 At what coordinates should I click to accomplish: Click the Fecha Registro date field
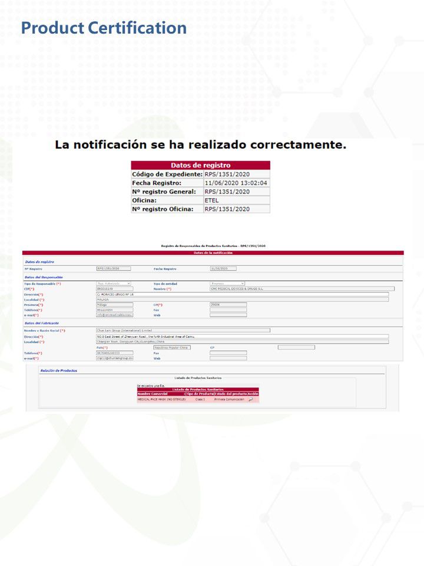tap(223, 269)
